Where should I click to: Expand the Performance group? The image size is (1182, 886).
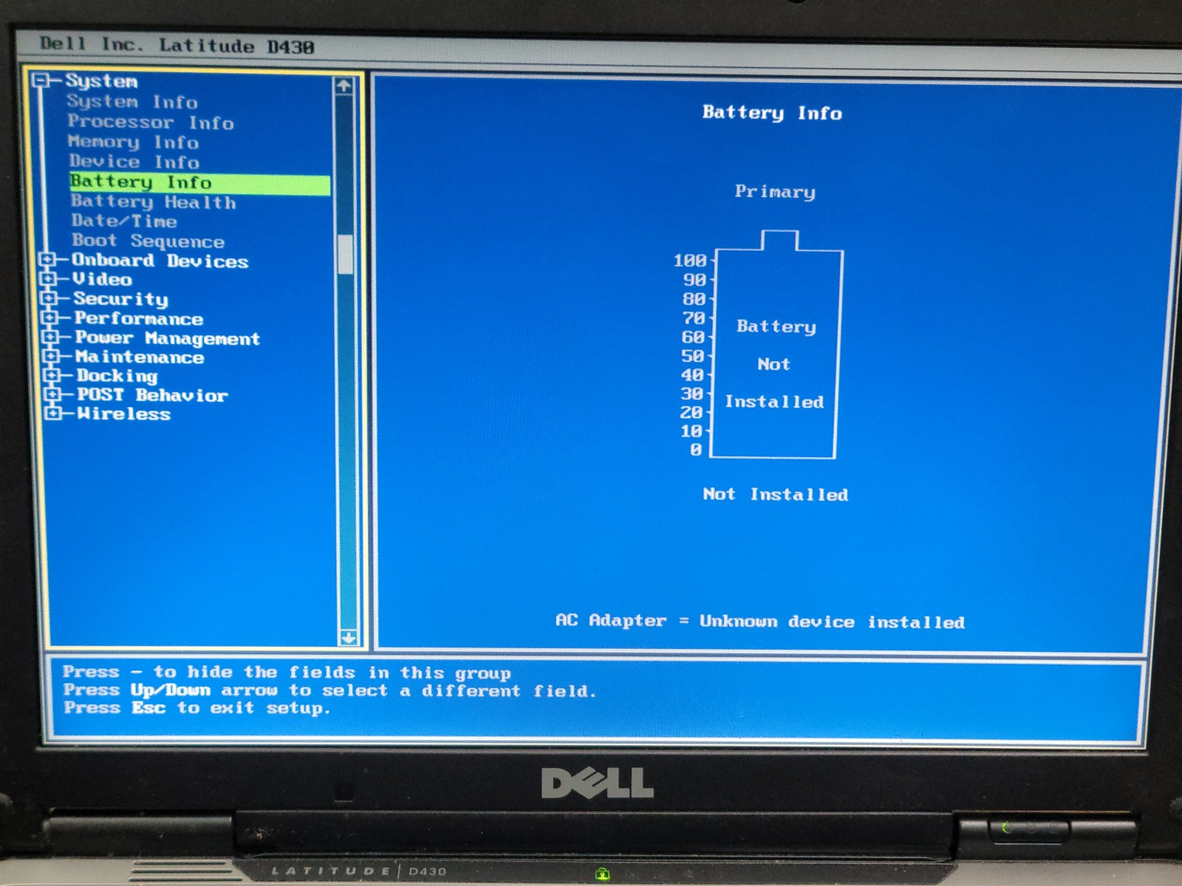pos(50,317)
